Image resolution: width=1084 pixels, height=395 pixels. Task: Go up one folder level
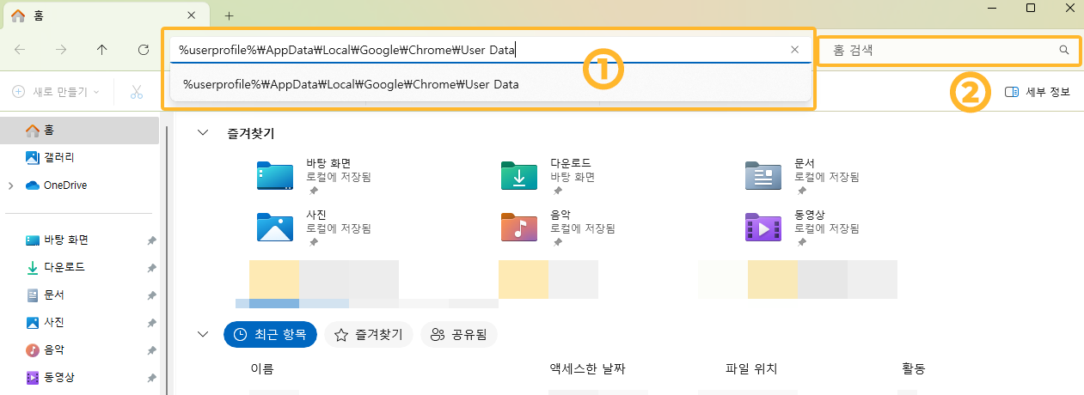click(102, 50)
